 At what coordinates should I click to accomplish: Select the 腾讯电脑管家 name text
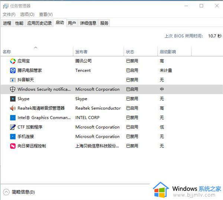[x=30, y=71]
